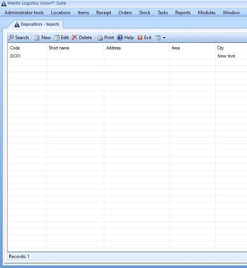Open the Administrator tools menu

[x=24, y=13]
